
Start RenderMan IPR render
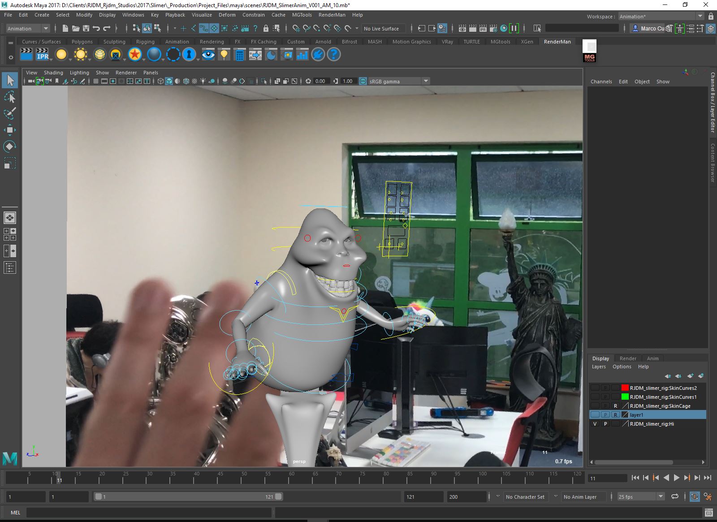[43, 55]
